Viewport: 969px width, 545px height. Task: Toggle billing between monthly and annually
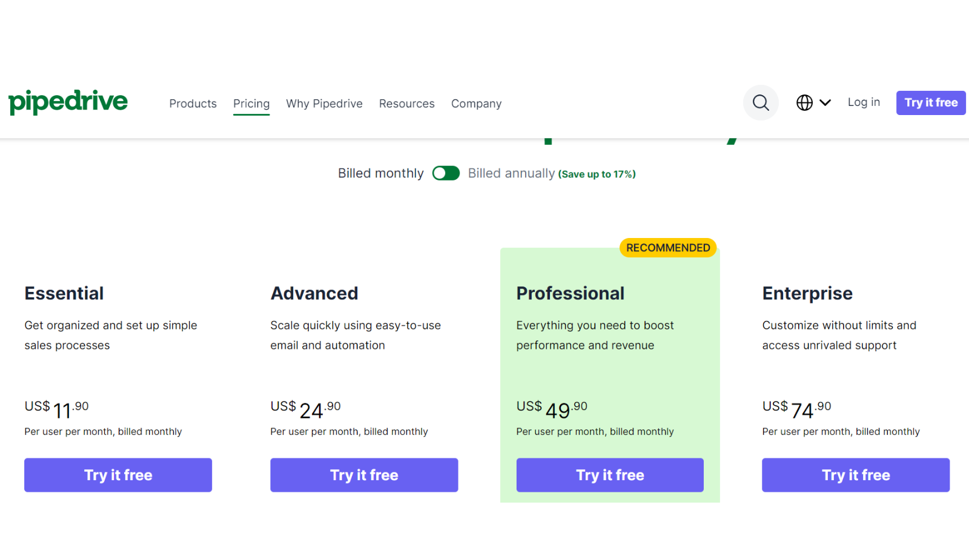(x=446, y=173)
